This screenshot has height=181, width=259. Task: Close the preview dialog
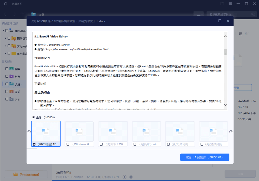coord(228,21)
